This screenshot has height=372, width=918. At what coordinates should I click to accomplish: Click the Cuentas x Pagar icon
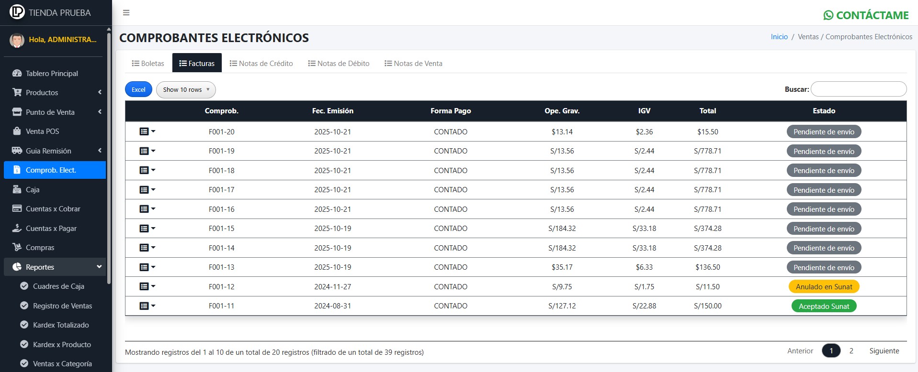pyautogui.click(x=17, y=228)
